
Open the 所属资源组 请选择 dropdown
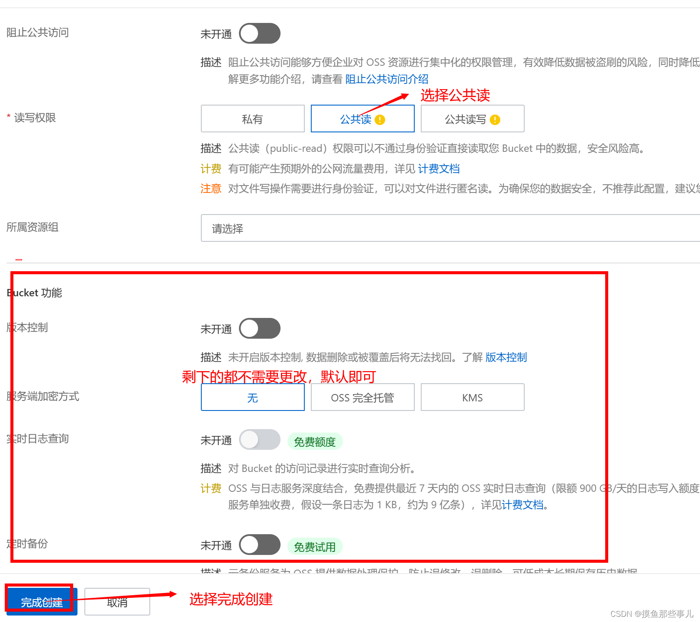click(x=450, y=228)
